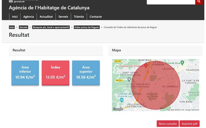The image size is (206, 128).
Task: Click Hospital Vall d'Hebron marker icon
Action: [x=146, y=66]
